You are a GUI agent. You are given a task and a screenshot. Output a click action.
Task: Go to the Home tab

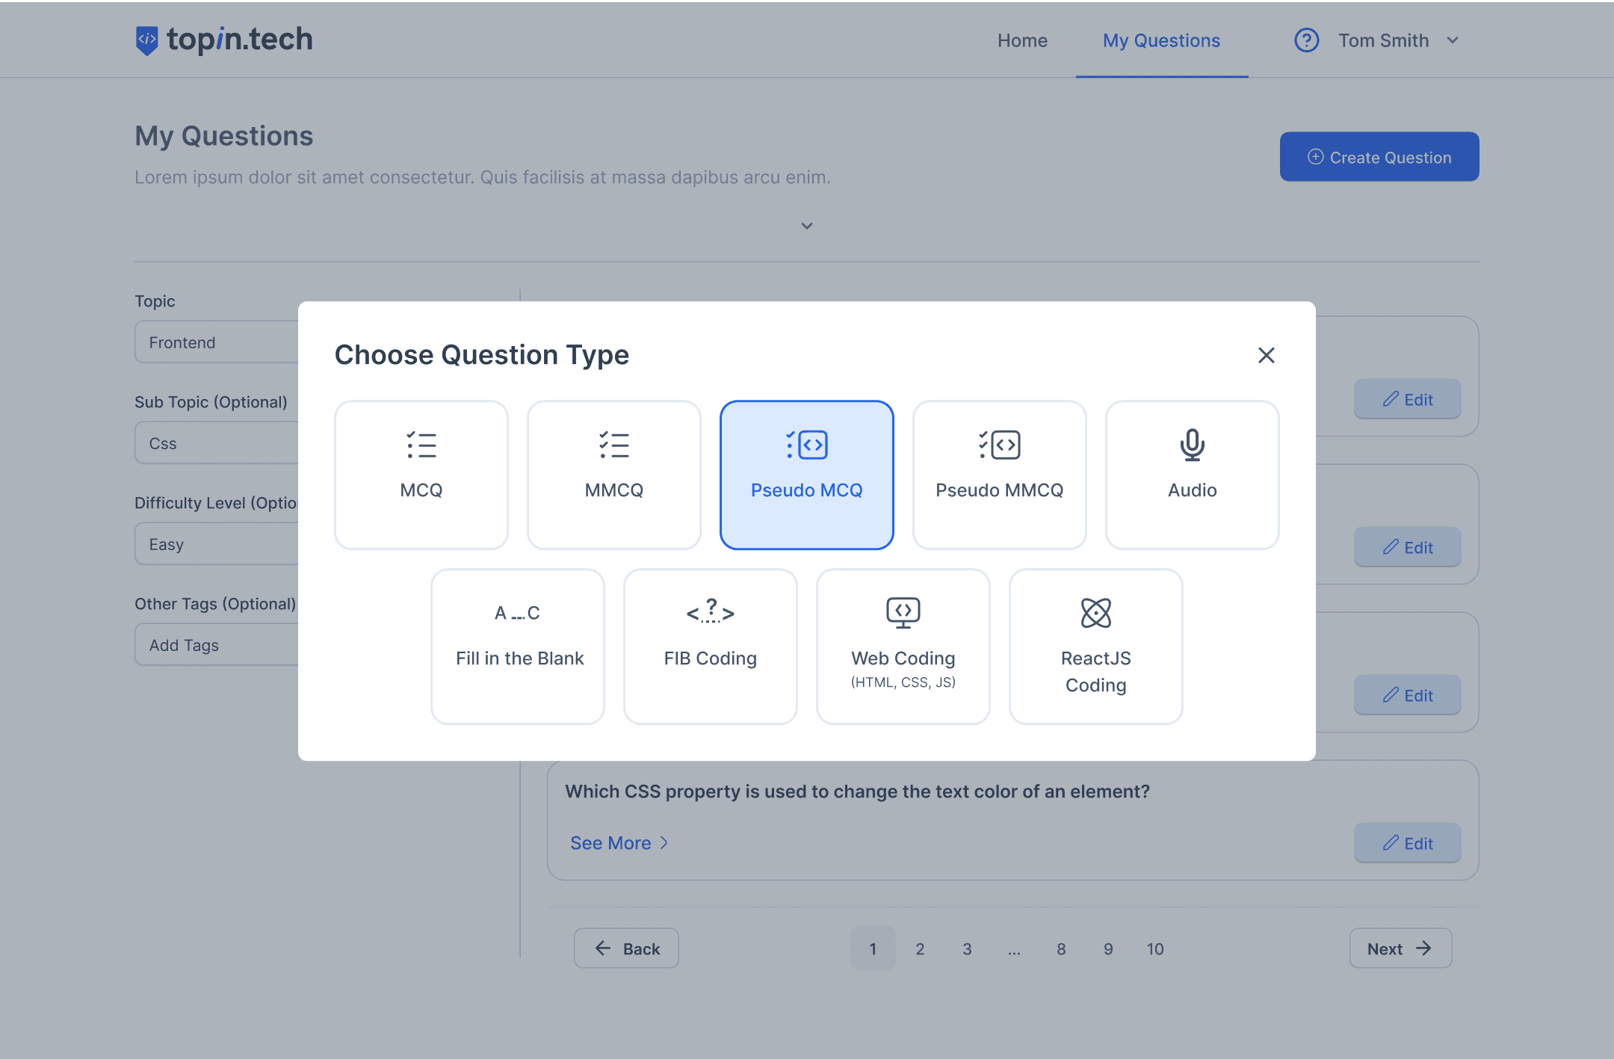(1022, 40)
